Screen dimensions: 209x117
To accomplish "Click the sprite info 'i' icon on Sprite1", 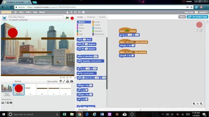I will coord(14,85).
